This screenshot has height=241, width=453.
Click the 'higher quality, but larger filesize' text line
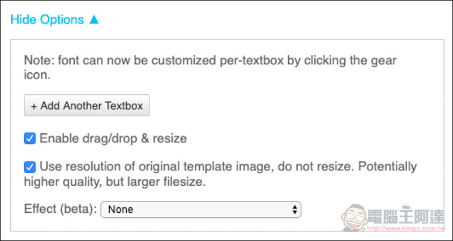(115, 182)
